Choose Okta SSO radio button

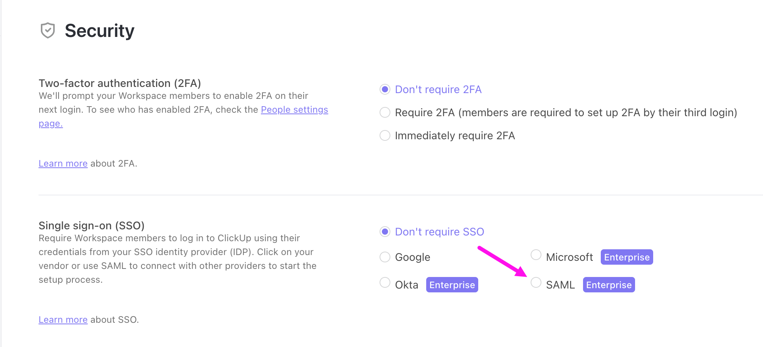click(x=385, y=283)
